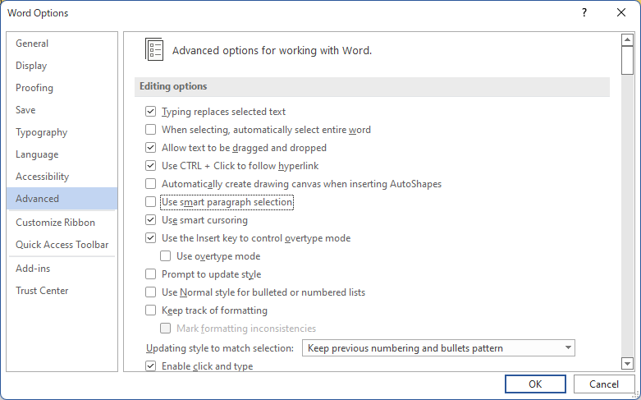This screenshot has width=641, height=400.
Task: Click the vertical scrollbar thumb
Action: (x=627, y=61)
